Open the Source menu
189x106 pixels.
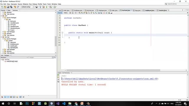[20, 4]
